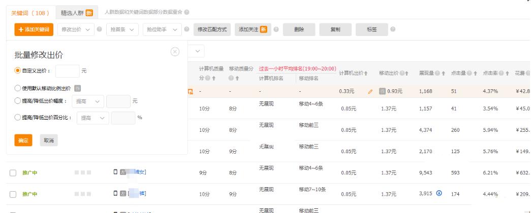This screenshot has width=531, height=213.
Task: Click the 移动7~10条 ranking cell
Action: point(312,189)
